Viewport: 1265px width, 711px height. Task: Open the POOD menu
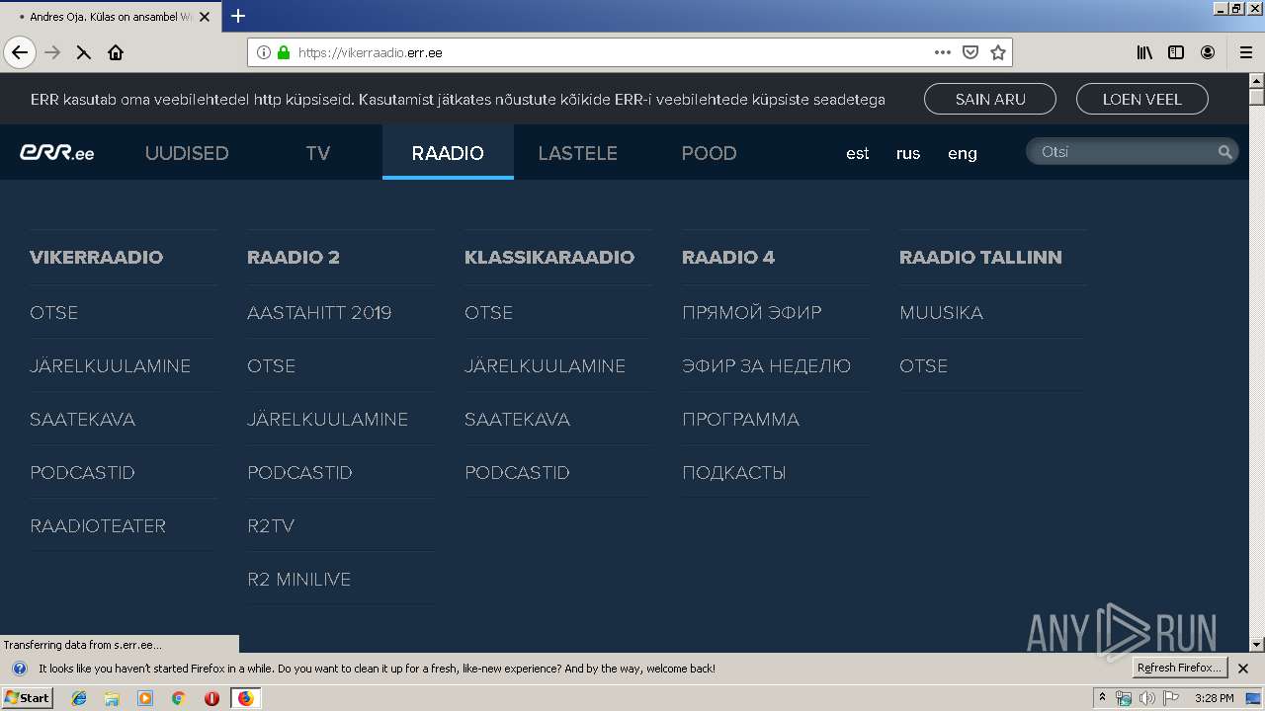(x=709, y=153)
